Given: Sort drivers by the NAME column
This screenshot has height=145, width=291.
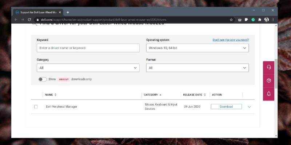Looking at the screenshot, I should (51, 95).
